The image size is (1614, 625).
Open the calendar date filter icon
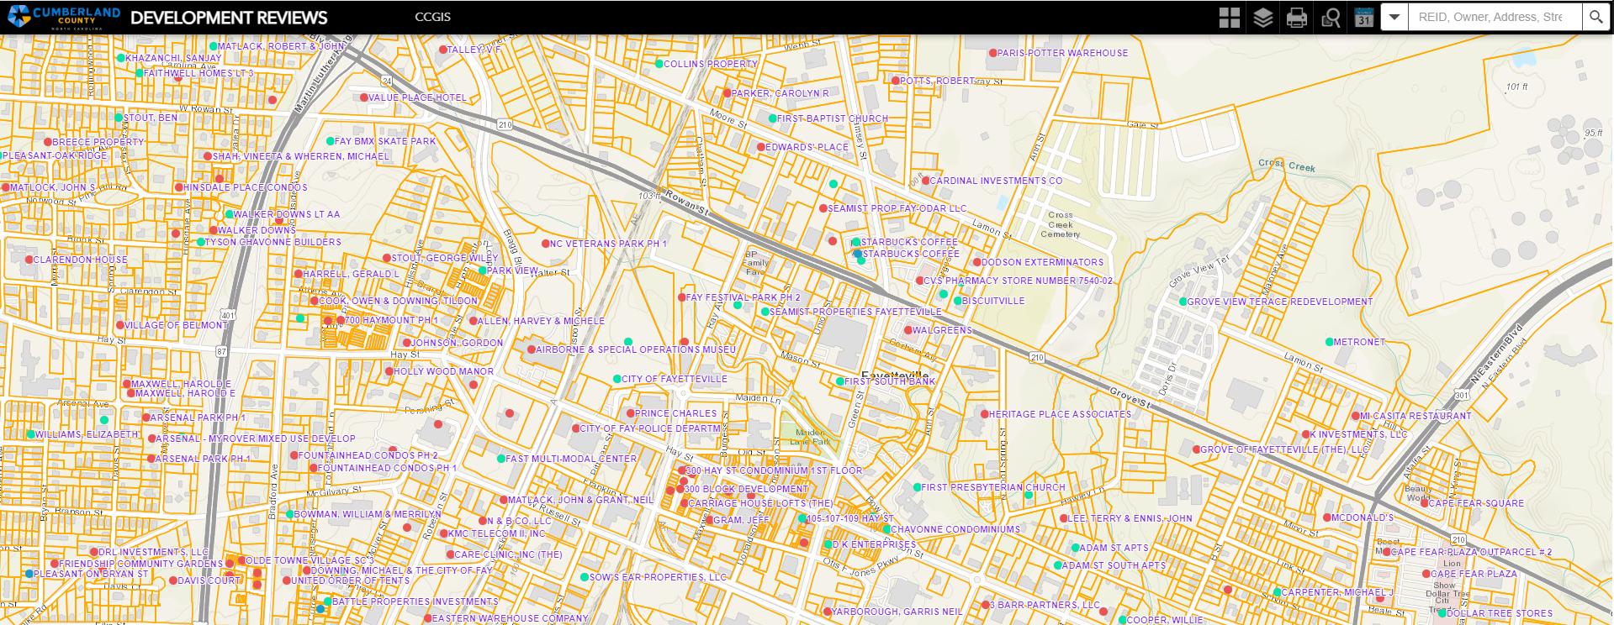point(1364,18)
